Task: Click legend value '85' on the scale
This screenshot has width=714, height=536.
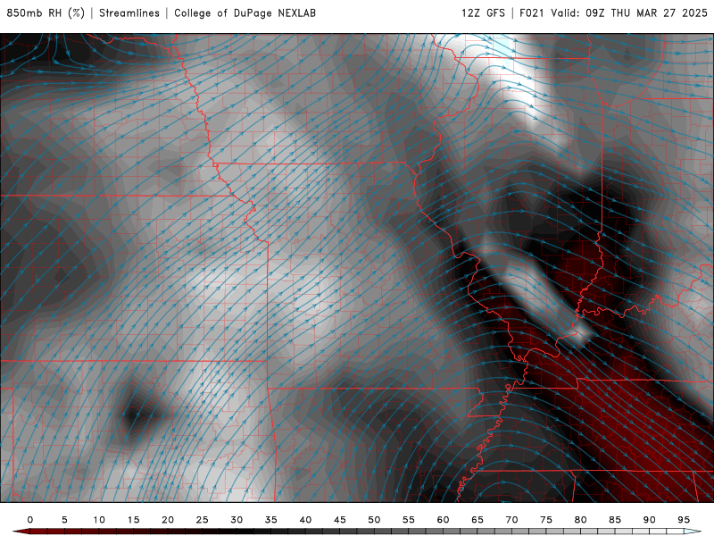Action: click(x=615, y=520)
